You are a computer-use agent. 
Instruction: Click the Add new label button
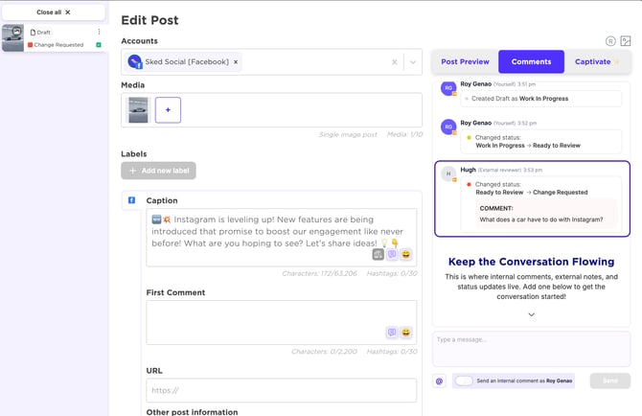point(158,171)
